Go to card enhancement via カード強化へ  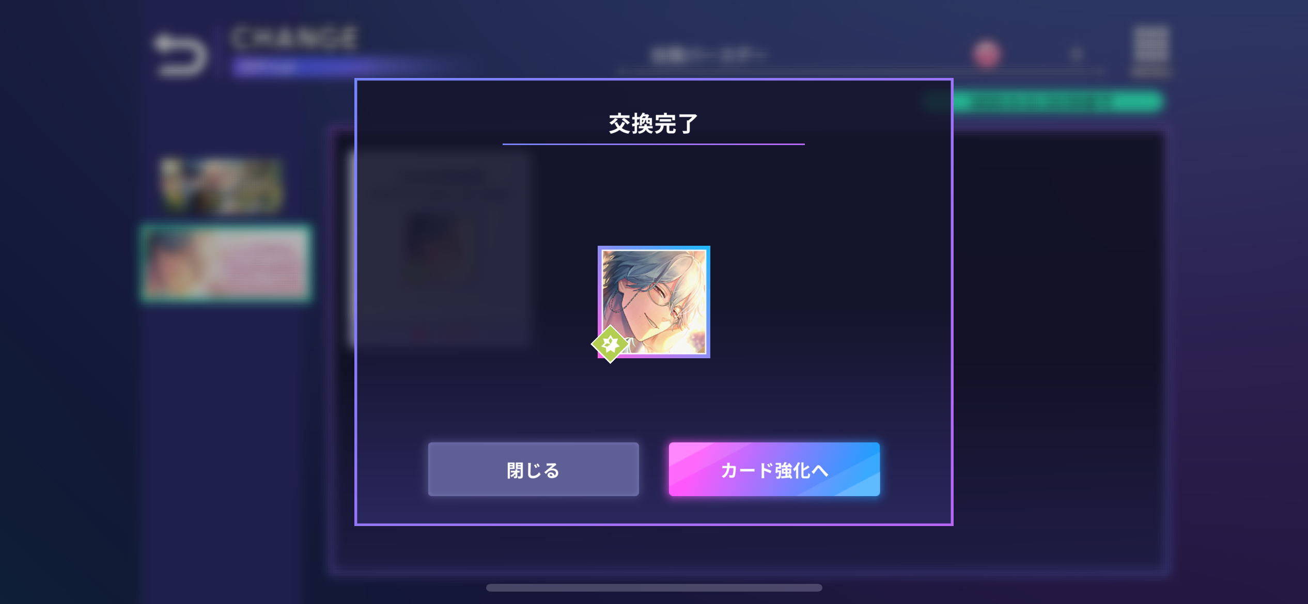[x=774, y=469]
